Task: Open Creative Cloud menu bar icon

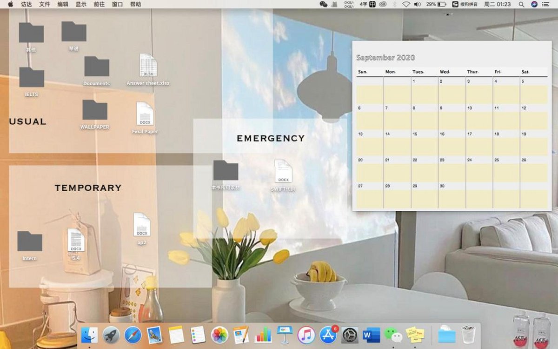Action: pyautogui.click(x=383, y=4)
